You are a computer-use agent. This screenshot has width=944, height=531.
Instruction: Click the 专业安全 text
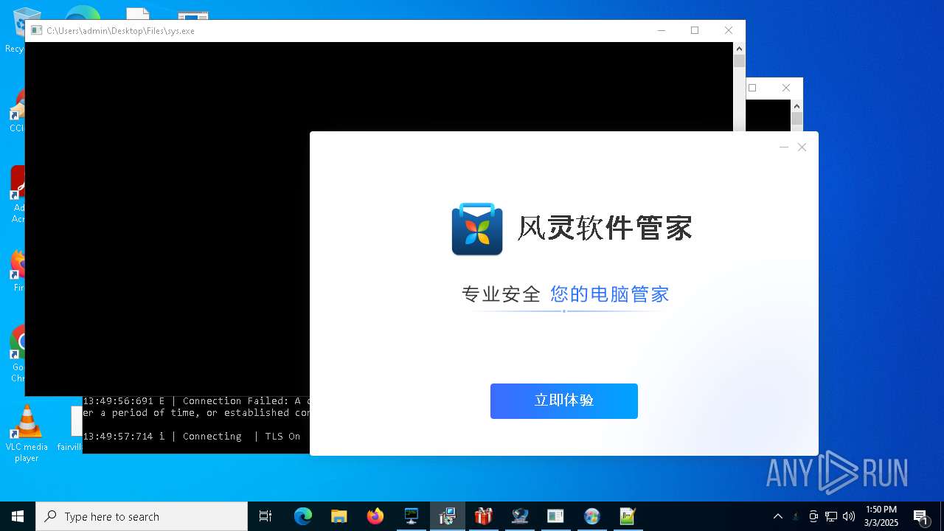(502, 294)
